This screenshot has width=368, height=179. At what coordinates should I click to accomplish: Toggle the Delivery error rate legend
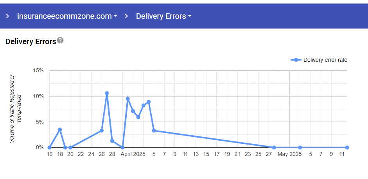pos(325,60)
